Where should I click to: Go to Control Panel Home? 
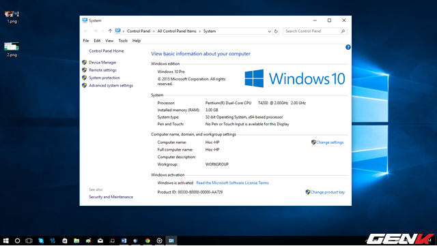[x=107, y=51]
